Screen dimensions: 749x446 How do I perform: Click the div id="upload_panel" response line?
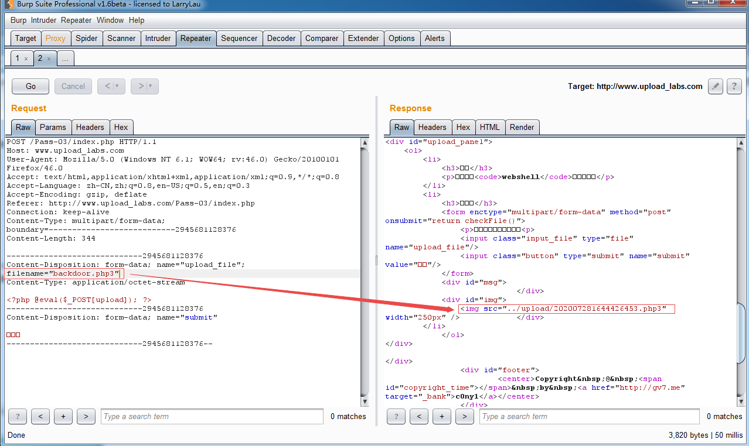(x=439, y=142)
